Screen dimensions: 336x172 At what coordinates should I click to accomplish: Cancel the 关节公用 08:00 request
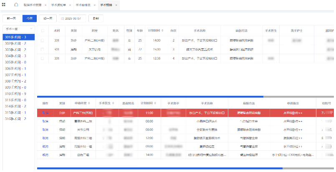tap(45, 130)
